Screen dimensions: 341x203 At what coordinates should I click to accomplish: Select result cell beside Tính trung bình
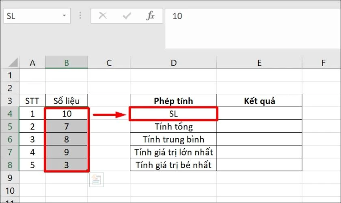pyautogui.click(x=259, y=139)
